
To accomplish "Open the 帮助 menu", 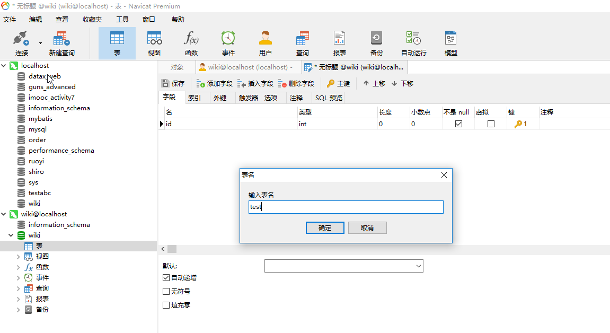I will pos(178,20).
